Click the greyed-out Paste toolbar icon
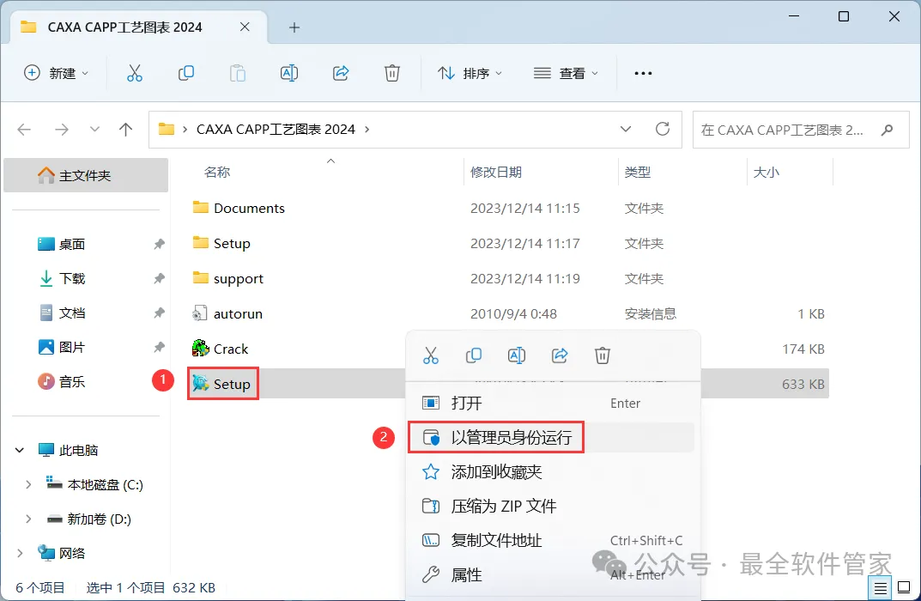 click(237, 73)
